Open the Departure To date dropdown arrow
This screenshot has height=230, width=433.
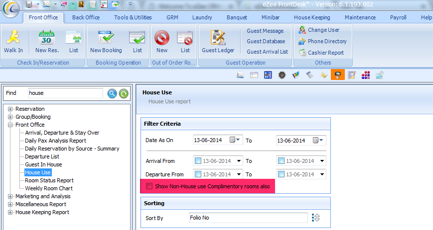pyautogui.click(x=322, y=174)
